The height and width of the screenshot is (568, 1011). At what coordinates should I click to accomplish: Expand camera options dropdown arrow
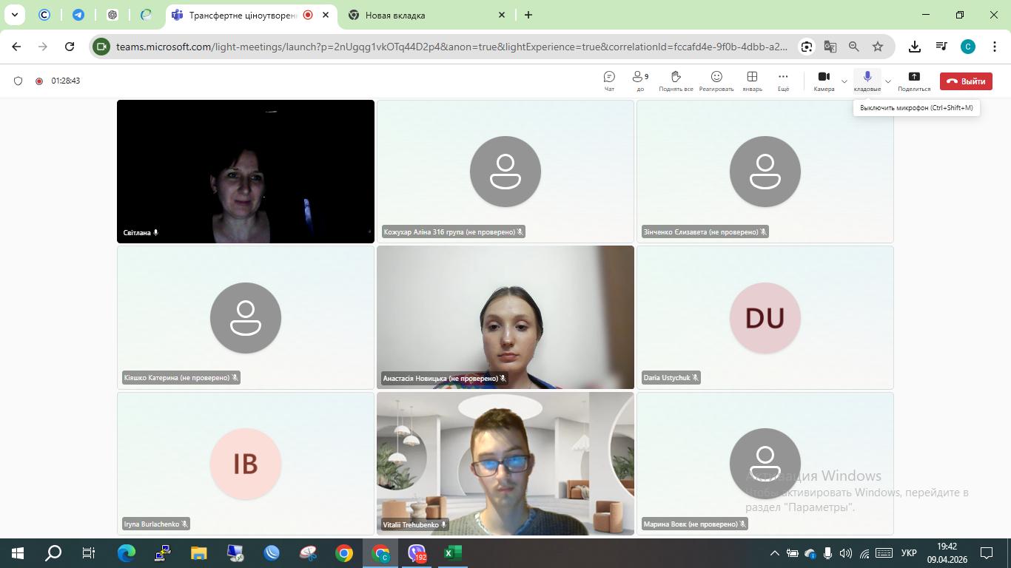(x=844, y=81)
